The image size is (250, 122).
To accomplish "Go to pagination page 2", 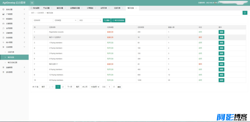I will point(63,87).
